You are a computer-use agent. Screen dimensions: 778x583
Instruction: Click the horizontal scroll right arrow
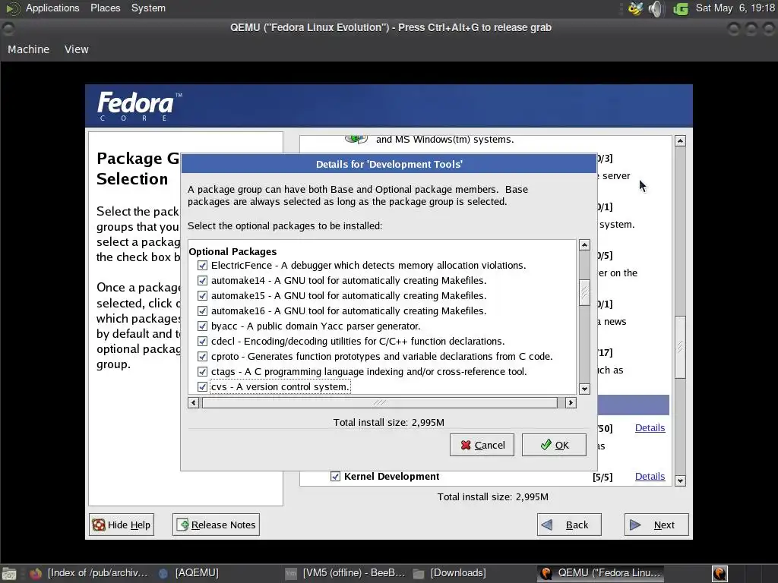(x=571, y=402)
